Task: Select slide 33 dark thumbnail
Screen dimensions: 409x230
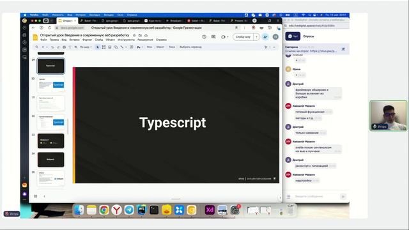Action: coord(51,141)
